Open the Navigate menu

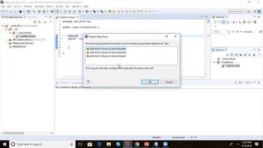point(39,7)
